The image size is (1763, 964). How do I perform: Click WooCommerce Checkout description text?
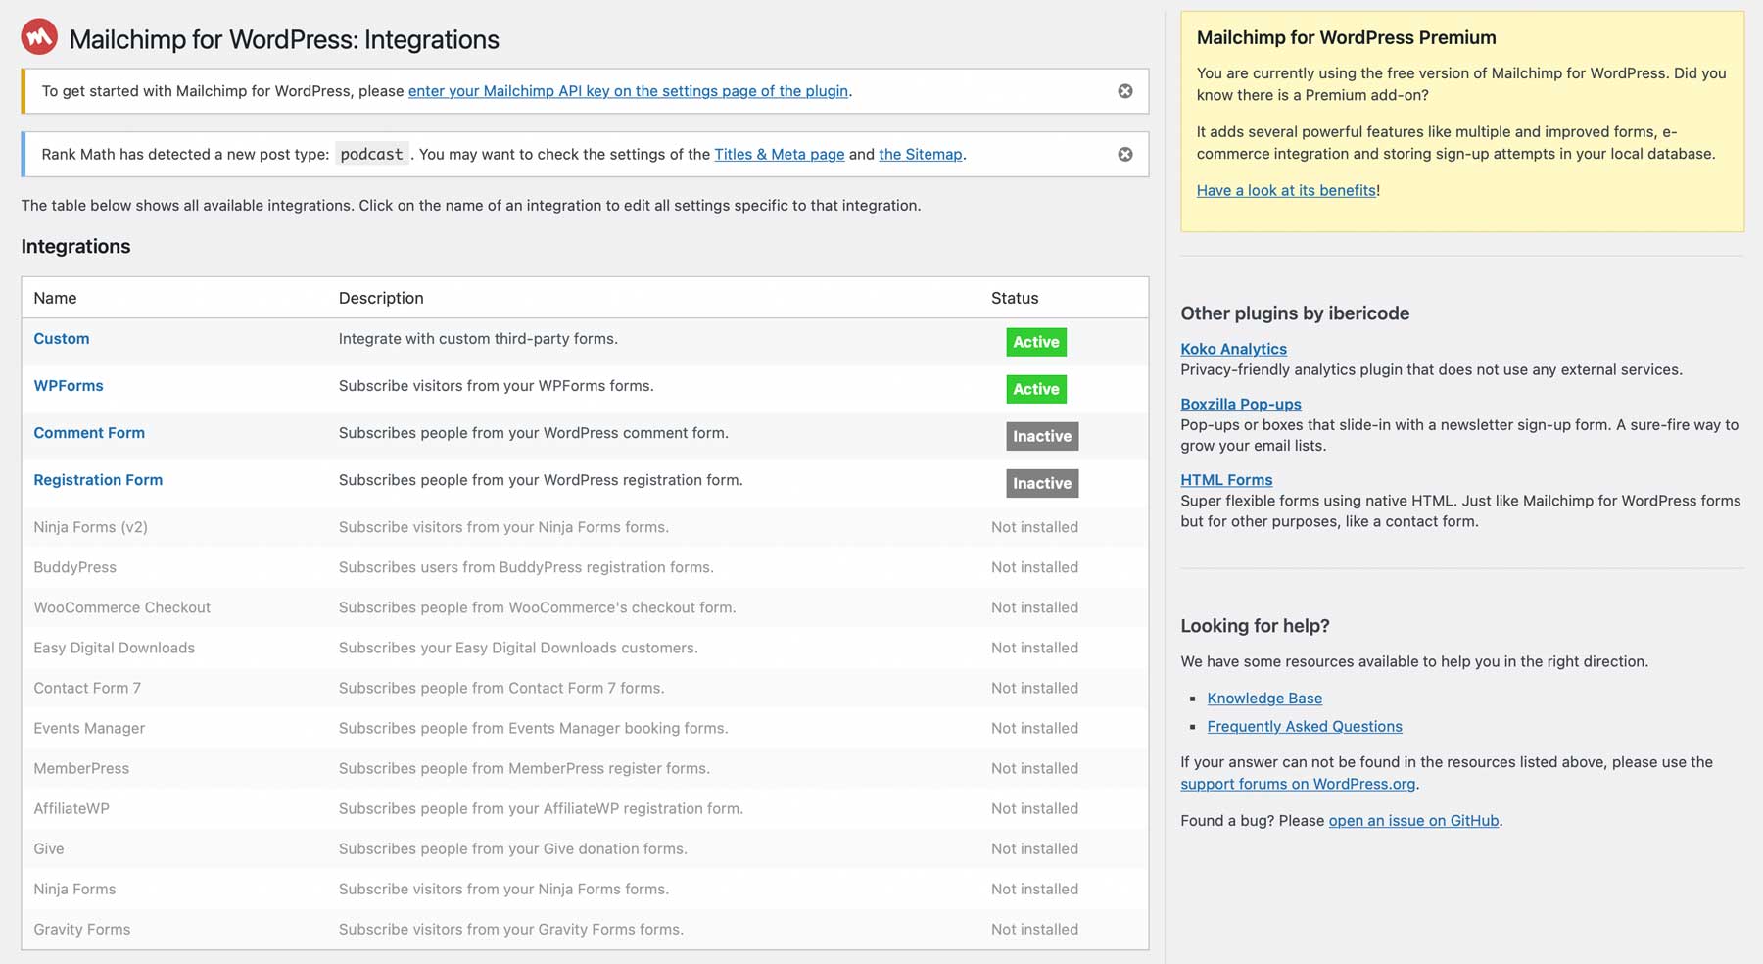[x=537, y=607]
